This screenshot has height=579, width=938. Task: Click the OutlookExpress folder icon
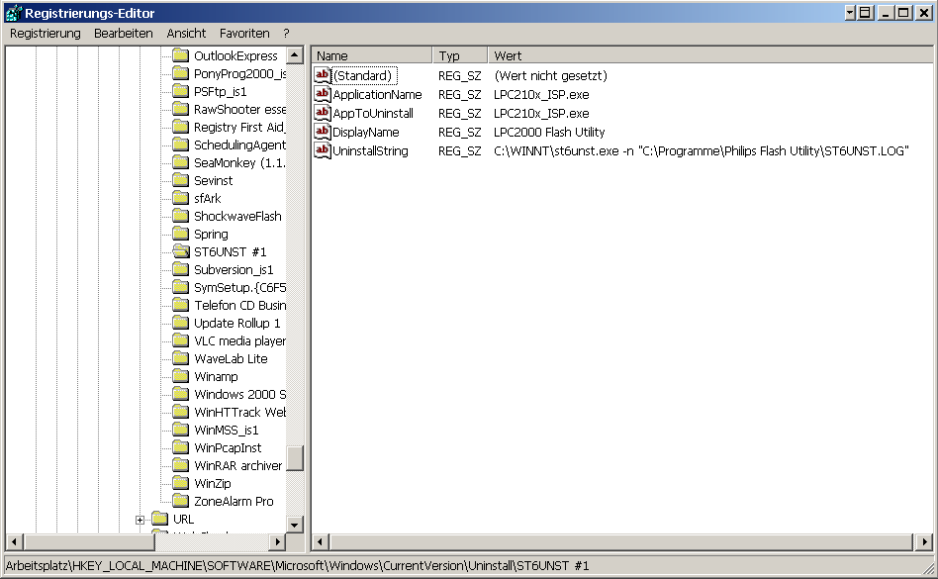(181, 55)
